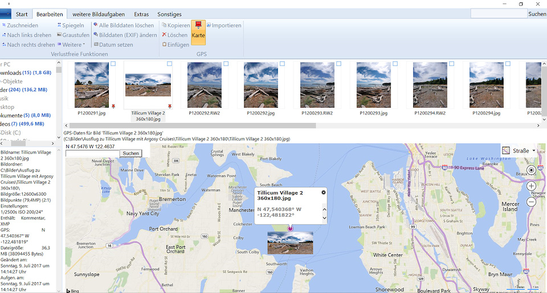Zoom in on the map with plus button
Viewport: 547px width, 293px height.
pyautogui.click(x=531, y=186)
